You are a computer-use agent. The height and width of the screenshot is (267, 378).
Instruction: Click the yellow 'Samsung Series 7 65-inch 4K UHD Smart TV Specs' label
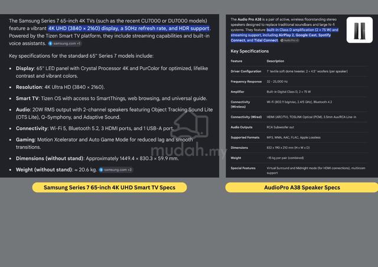point(109,187)
